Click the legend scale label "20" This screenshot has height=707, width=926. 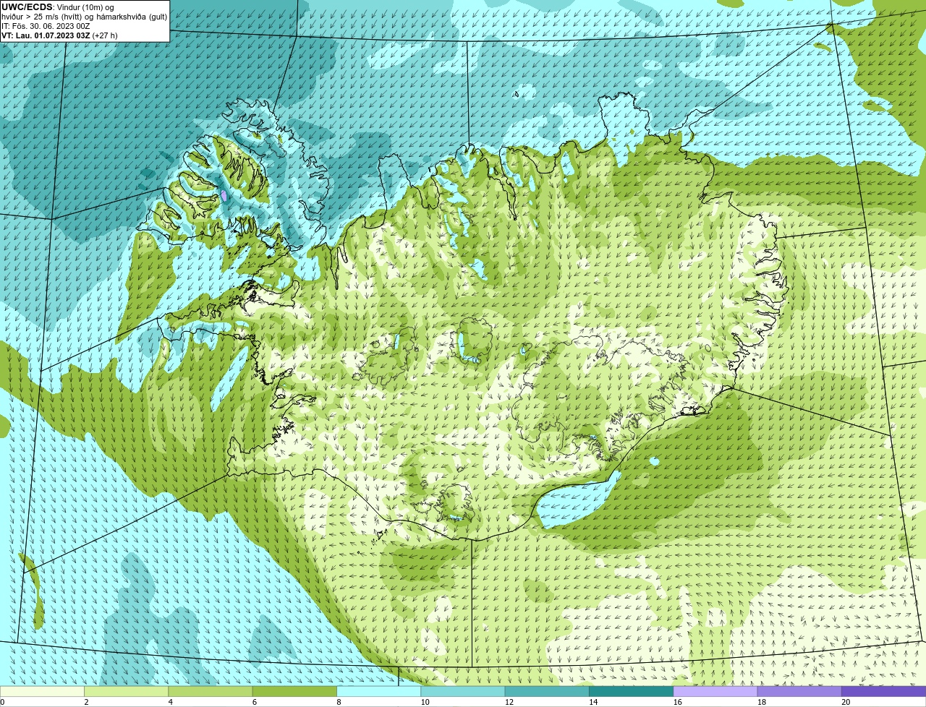click(x=846, y=702)
